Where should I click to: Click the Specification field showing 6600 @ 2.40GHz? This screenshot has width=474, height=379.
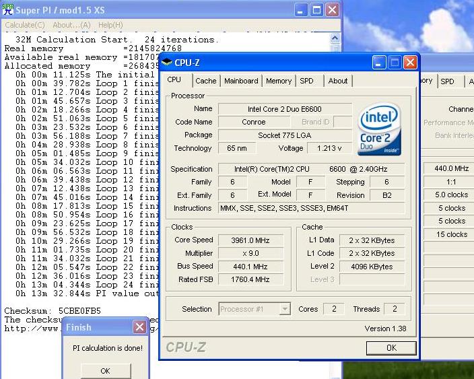(311, 169)
